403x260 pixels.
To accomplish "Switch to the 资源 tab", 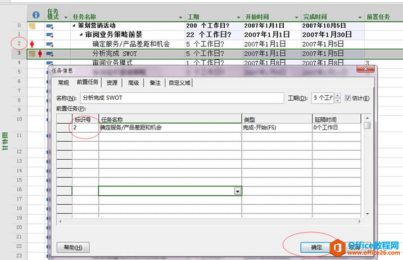I will (112, 83).
